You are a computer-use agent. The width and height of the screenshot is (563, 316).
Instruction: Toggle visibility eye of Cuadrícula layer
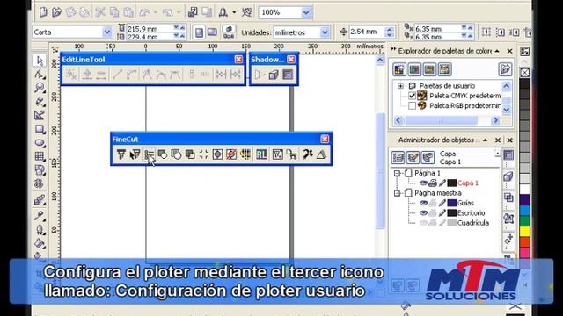tap(423, 223)
